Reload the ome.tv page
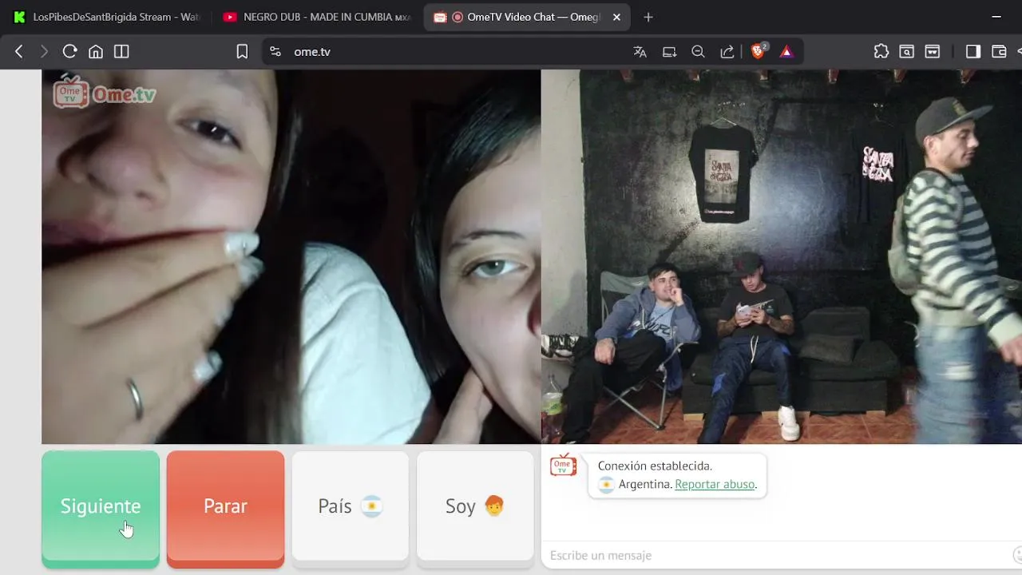This screenshot has height=575, width=1022. 69,51
